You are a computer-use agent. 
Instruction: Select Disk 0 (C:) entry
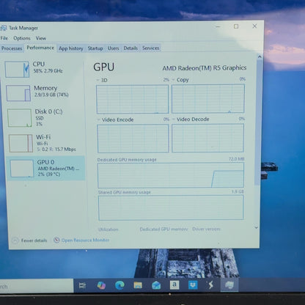point(45,117)
